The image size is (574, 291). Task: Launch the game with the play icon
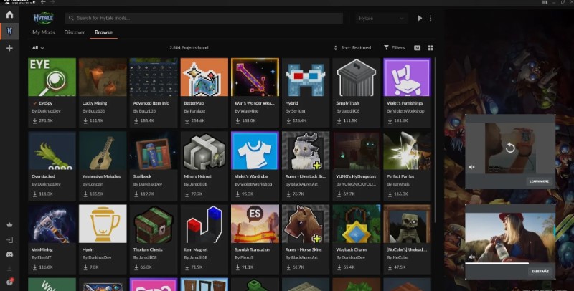[420, 18]
